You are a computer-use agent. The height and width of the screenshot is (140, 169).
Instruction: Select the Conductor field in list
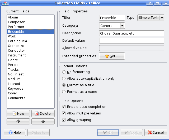click(x=16, y=51)
